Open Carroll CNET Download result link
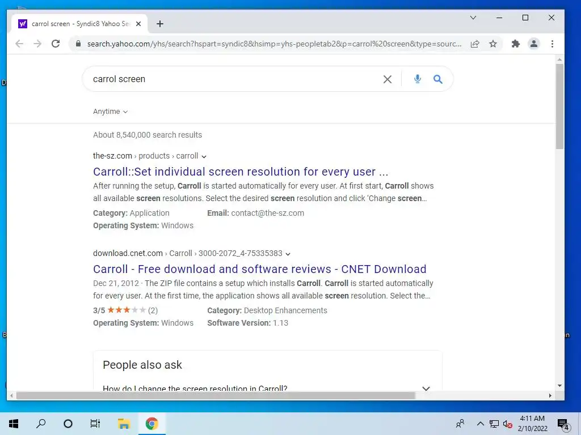Viewport: 581px width, 435px height. coord(259,269)
